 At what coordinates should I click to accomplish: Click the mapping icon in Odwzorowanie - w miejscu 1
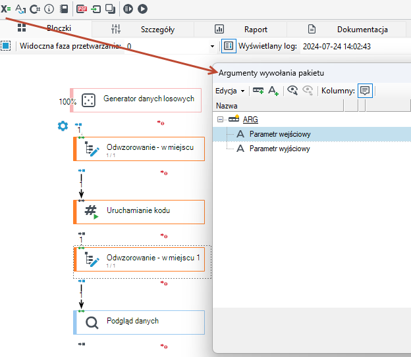point(92,260)
